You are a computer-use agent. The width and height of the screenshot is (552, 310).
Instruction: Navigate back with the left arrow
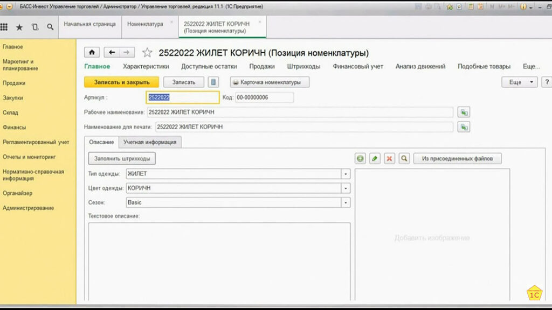pyautogui.click(x=112, y=52)
